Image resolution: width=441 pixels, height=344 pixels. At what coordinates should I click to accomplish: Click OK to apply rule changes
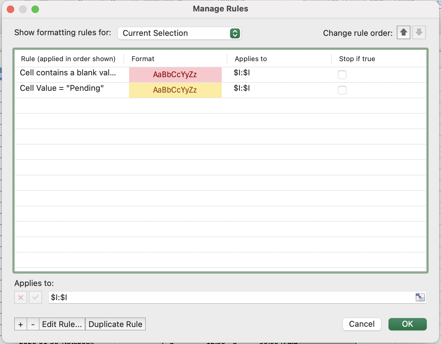pyautogui.click(x=407, y=324)
